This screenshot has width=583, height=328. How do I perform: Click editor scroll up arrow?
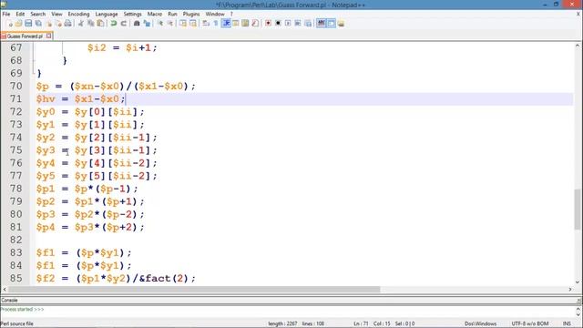pyautogui.click(x=578, y=46)
